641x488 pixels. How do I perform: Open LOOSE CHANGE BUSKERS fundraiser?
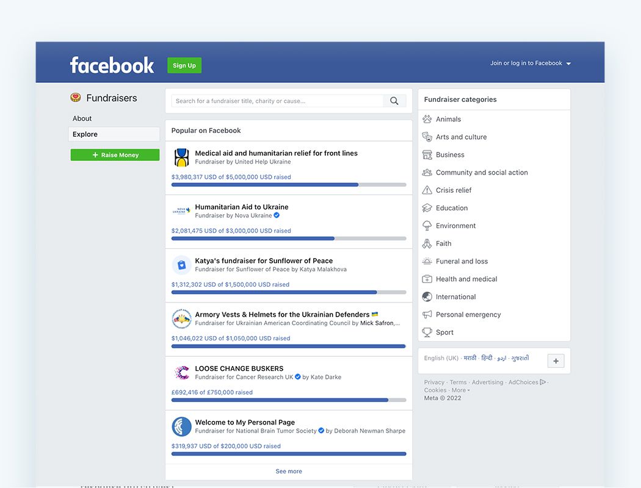239,368
